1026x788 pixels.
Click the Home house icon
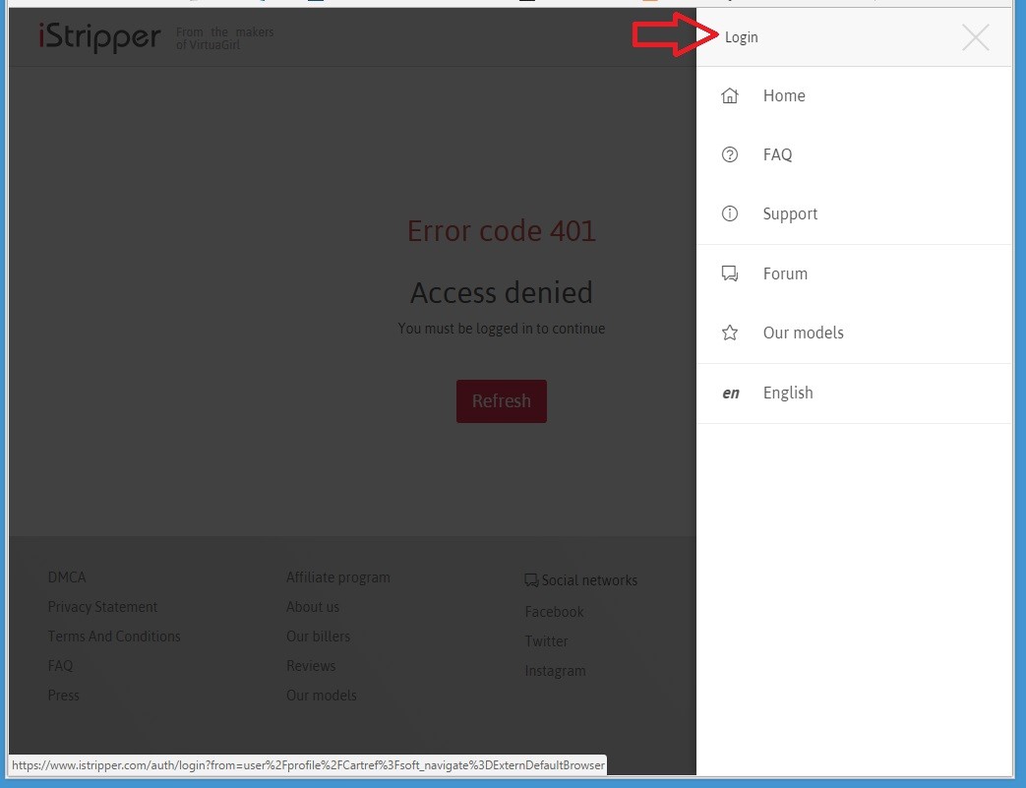click(730, 95)
